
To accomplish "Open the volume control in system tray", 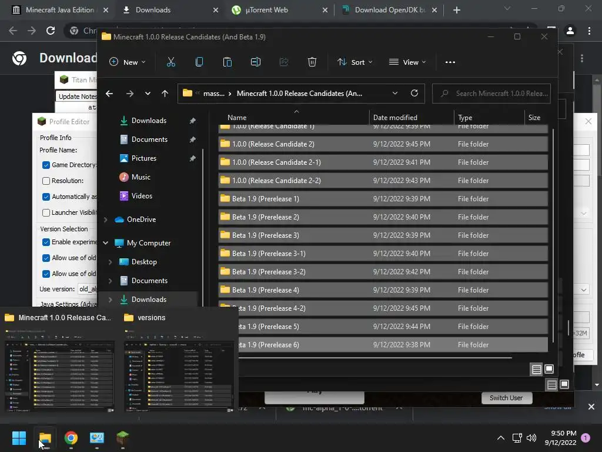I will click(x=531, y=438).
